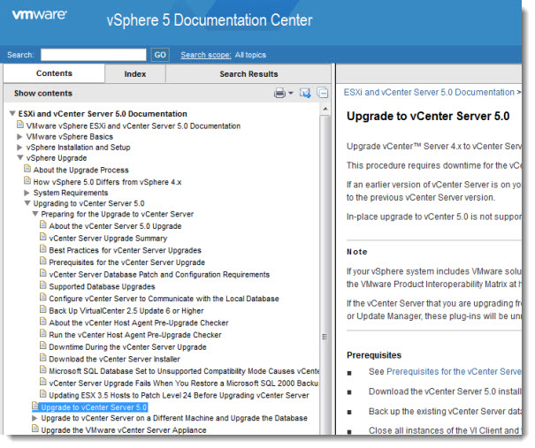The height and width of the screenshot is (448, 535).
Task: Open Run the vCenter Host Agent Pre-Upgrade Checker
Action: click(x=136, y=337)
